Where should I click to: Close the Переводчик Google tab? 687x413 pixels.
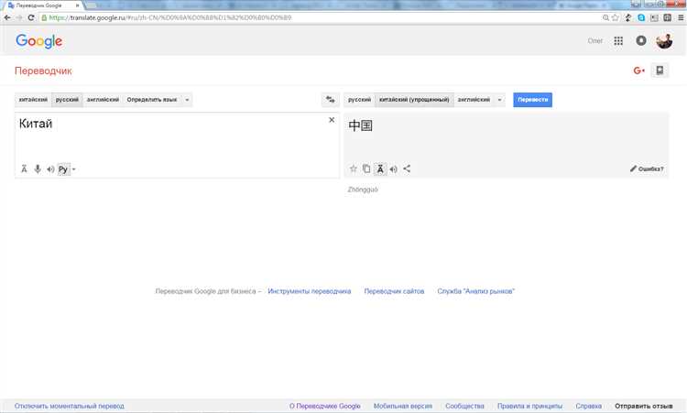pyautogui.click(x=77, y=5)
